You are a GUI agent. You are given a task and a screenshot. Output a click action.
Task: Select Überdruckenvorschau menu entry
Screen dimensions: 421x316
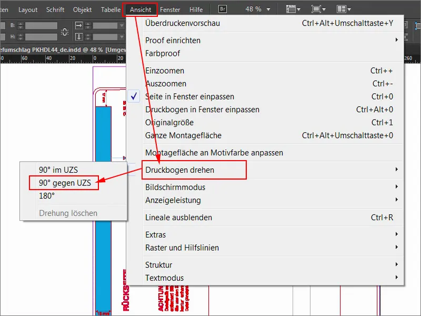coord(269,23)
